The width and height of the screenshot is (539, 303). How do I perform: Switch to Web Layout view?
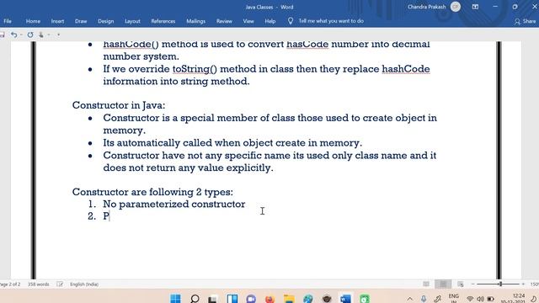(x=461, y=284)
